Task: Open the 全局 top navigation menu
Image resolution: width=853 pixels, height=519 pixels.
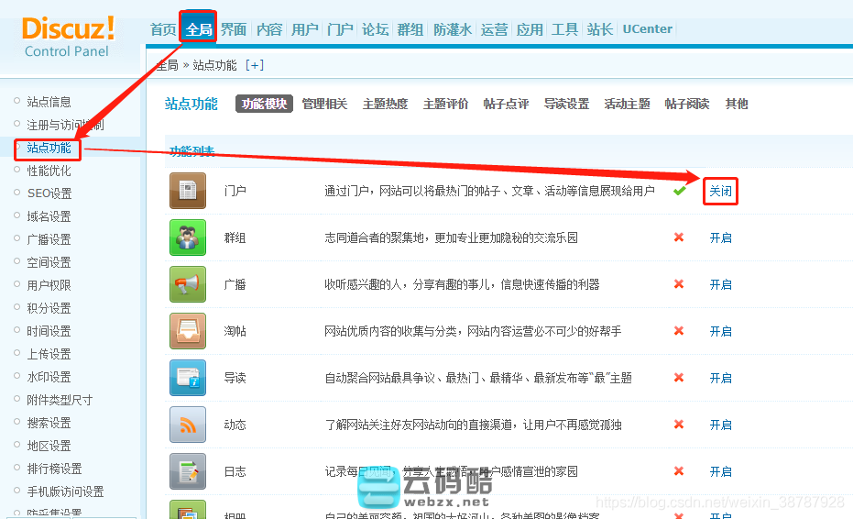Action: [199, 29]
